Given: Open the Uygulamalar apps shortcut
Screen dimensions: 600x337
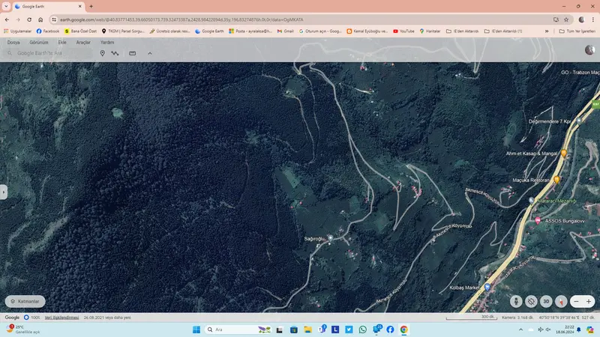Looking at the screenshot, I should tap(17, 31).
